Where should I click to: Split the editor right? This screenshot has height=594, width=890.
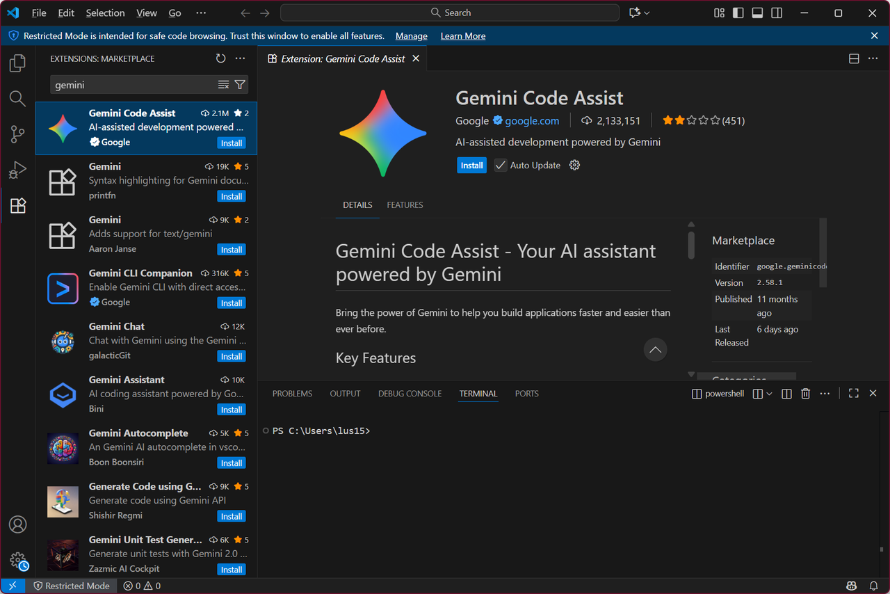point(854,59)
